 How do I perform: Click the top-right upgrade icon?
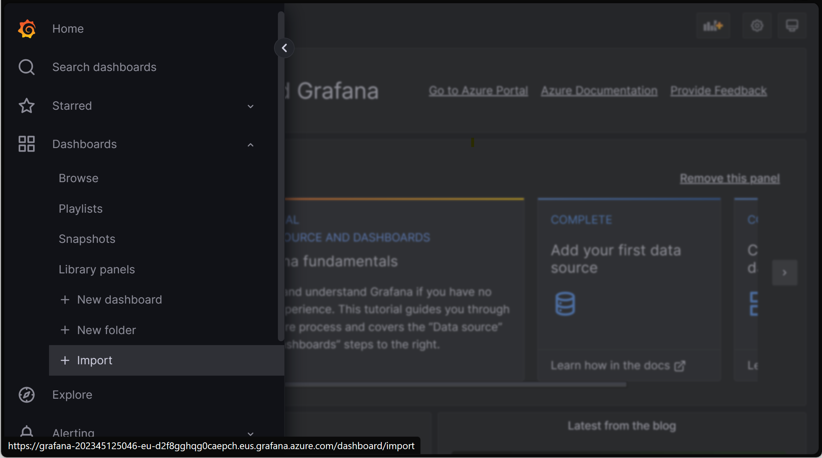click(x=713, y=26)
